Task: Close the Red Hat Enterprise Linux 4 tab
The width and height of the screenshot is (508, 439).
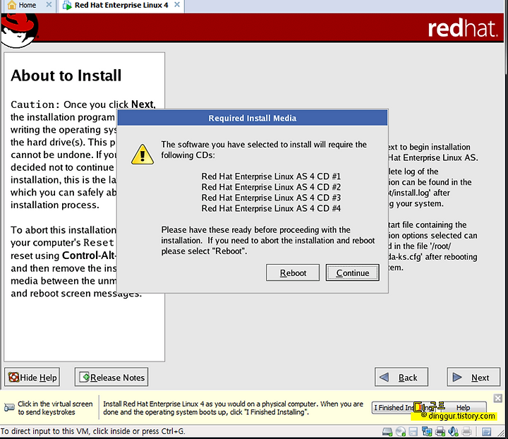Action: [177, 4]
